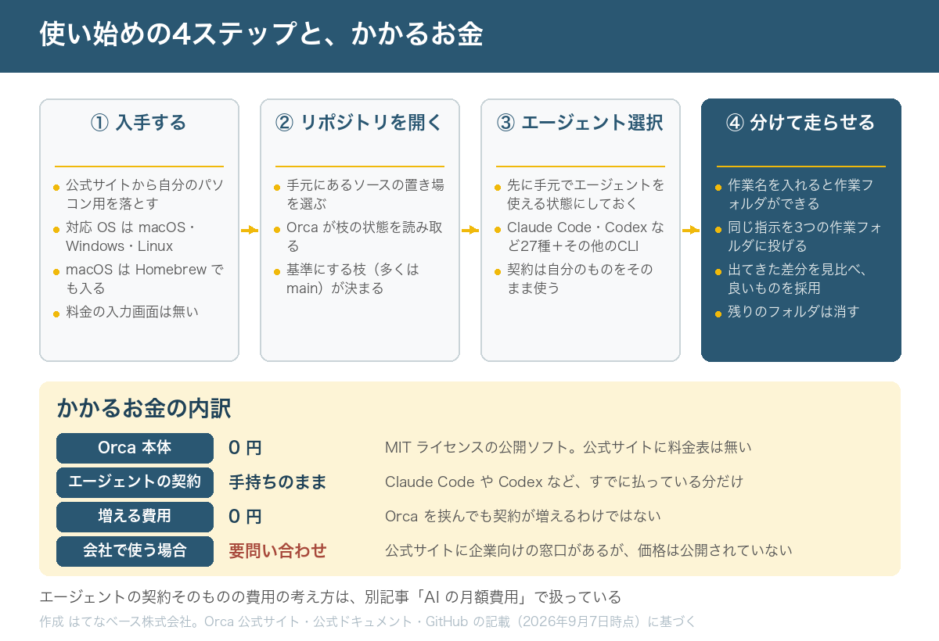Click the "0 円" value beside Orca 本体
Image resolution: width=939 pixels, height=641 pixels.
[x=245, y=448]
